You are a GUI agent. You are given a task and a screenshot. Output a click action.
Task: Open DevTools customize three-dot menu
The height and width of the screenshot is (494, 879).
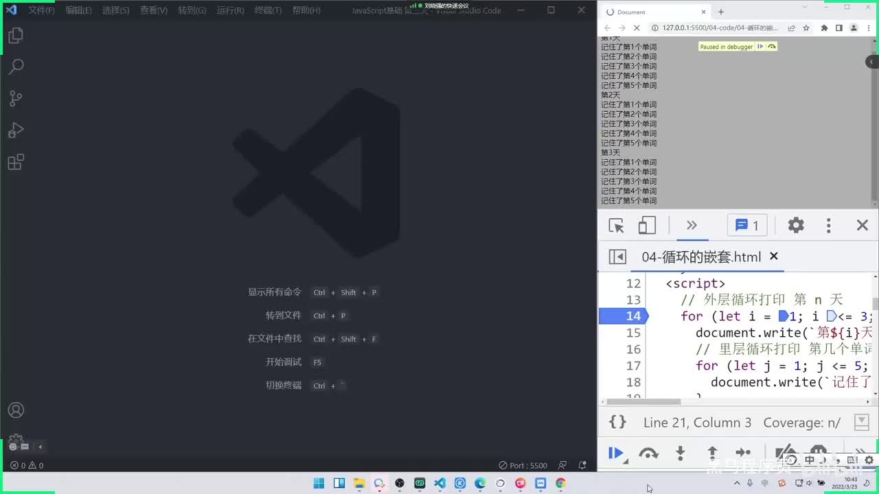click(x=828, y=226)
